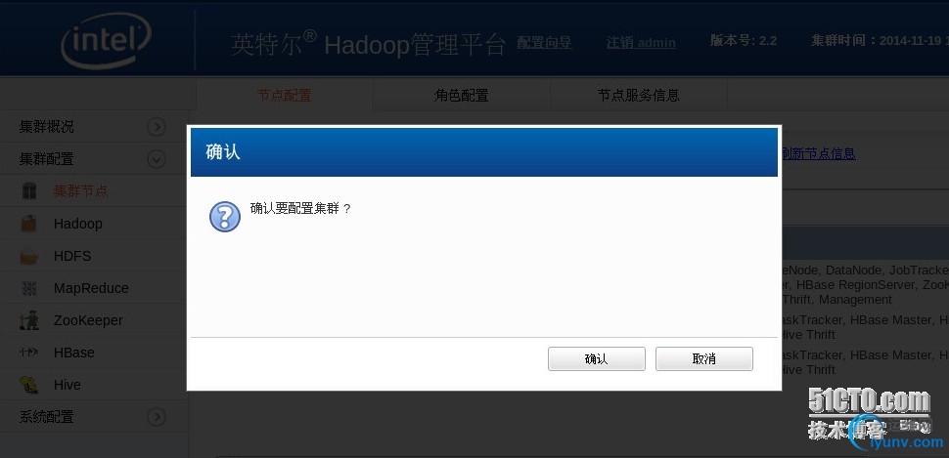Expand the 系统配置 section arrow
The image size is (949, 458).
click(x=157, y=417)
